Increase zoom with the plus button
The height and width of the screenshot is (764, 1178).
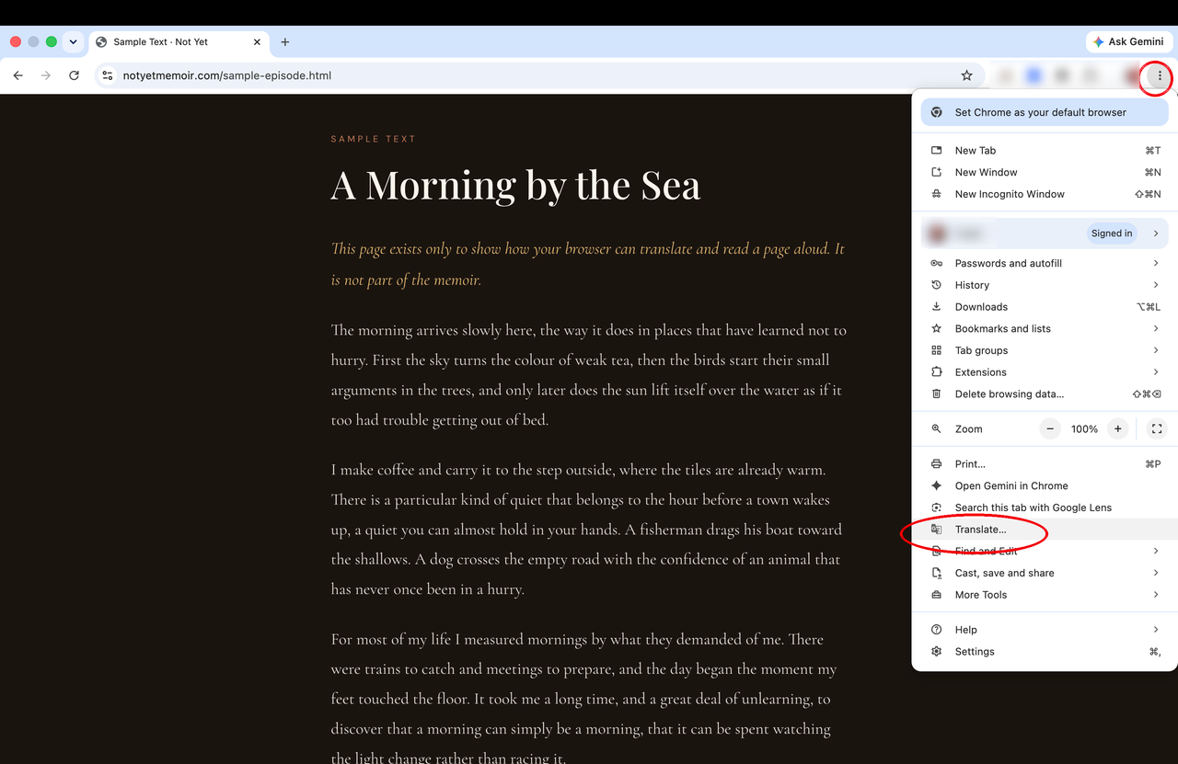1117,428
